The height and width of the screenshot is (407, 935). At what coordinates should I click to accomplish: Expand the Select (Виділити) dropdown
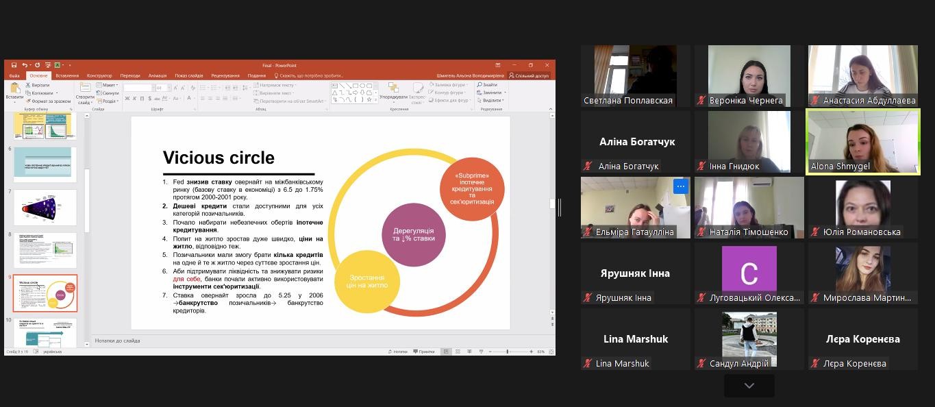[492, 100]
